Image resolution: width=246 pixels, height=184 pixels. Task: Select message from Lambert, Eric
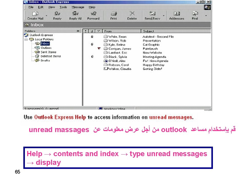point(118,53)
